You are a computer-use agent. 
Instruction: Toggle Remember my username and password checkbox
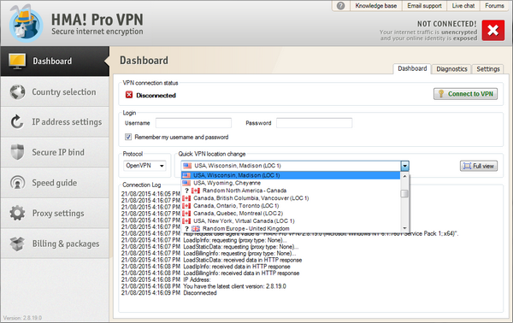point(128,137)
